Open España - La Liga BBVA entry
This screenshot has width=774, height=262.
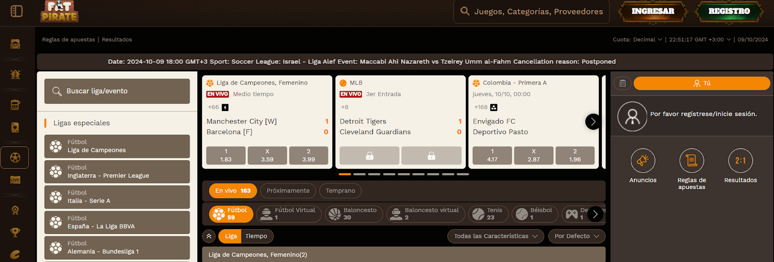pyautogui.click(x=117, y=222)
